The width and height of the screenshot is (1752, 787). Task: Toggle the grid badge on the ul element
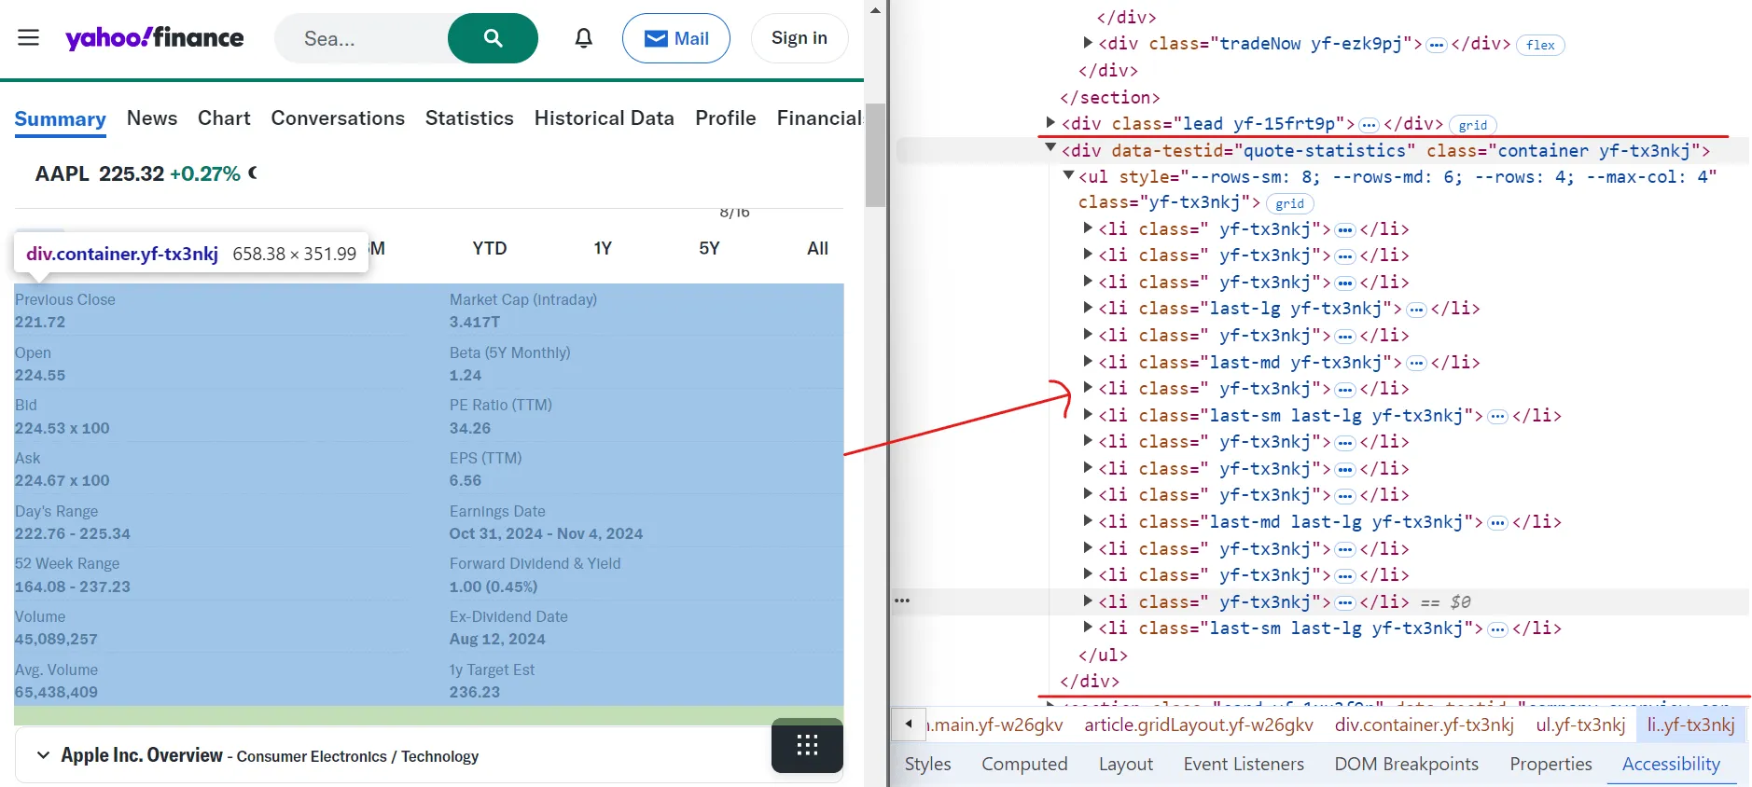(x=1289, y=203)
